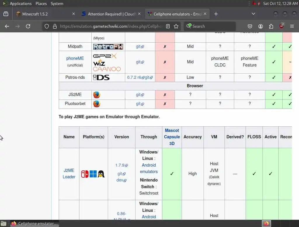Click 'Pluotsorbet' name cell

click(x=75, y=104)
